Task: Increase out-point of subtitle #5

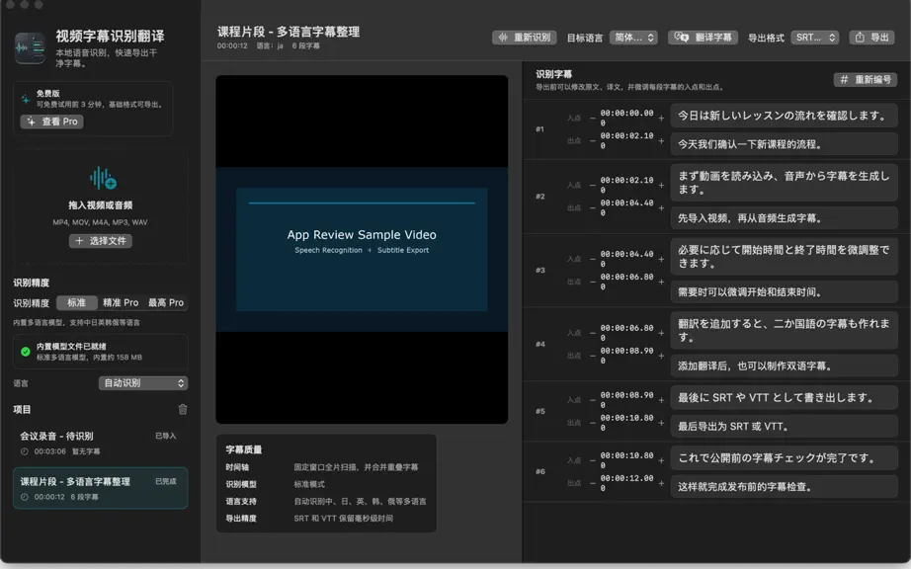Action: click(661, 423)
